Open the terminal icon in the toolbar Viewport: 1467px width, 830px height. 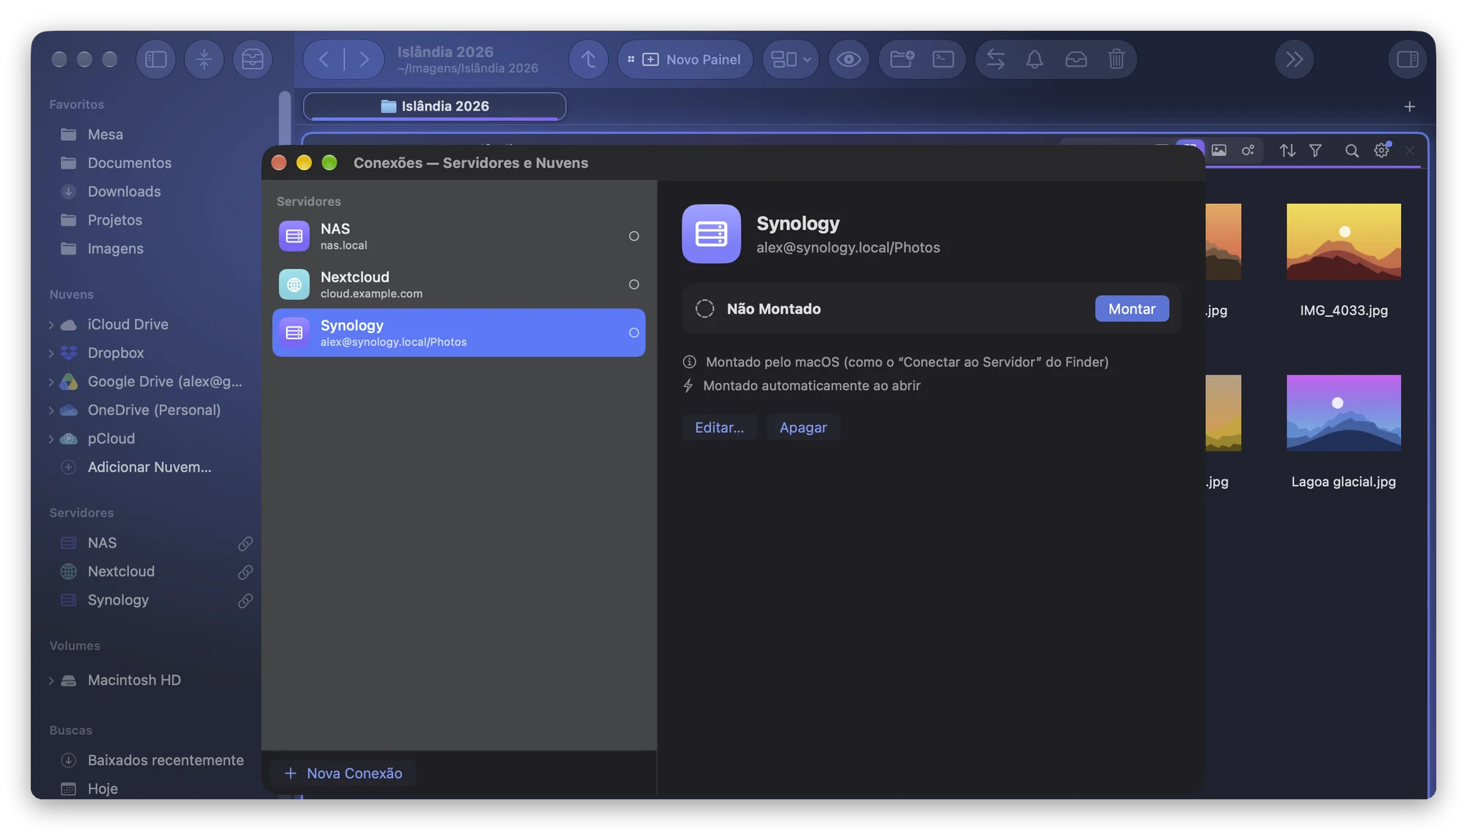click(x=943, y=59)
